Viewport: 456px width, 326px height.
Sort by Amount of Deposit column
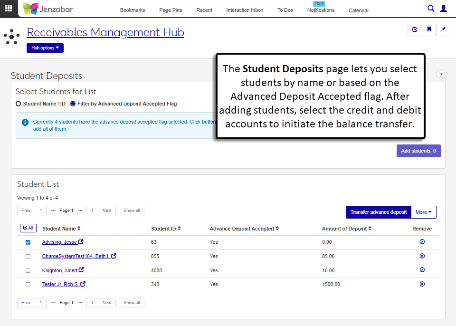point(347,229)
